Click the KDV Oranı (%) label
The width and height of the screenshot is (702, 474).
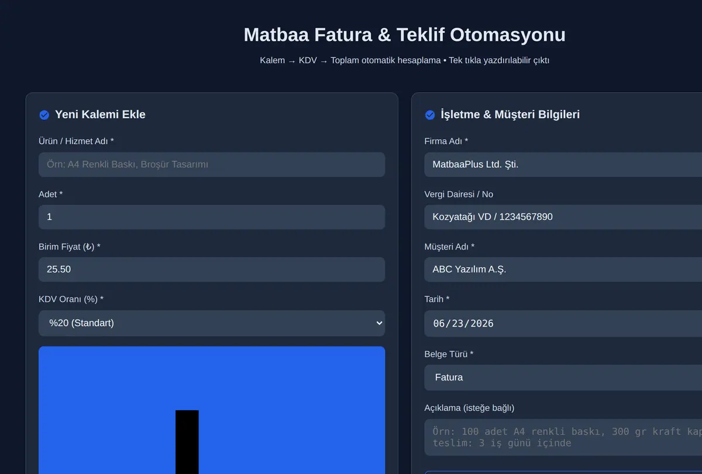[71, 299]
